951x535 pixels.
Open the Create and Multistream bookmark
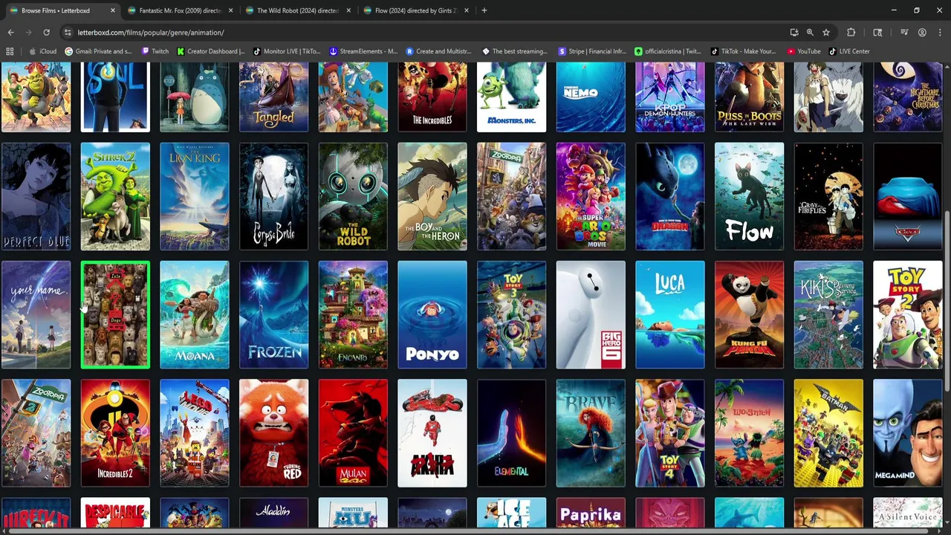pyautogui.click(x=438, y=51)
